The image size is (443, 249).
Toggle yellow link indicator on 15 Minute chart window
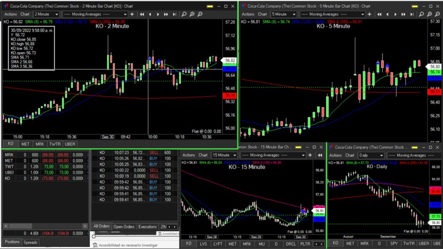pos(297,147)
